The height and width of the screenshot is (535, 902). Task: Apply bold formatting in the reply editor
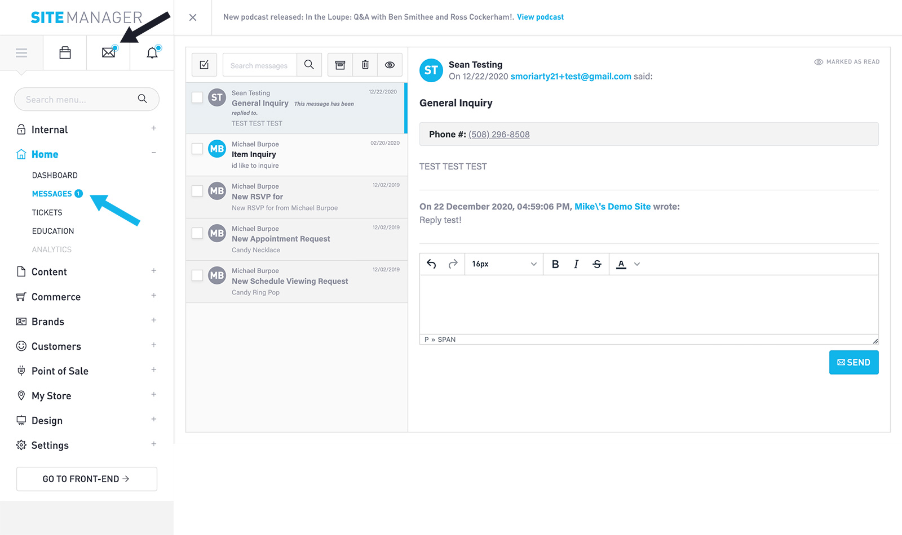pyautogui.click(x=555, y=264)
